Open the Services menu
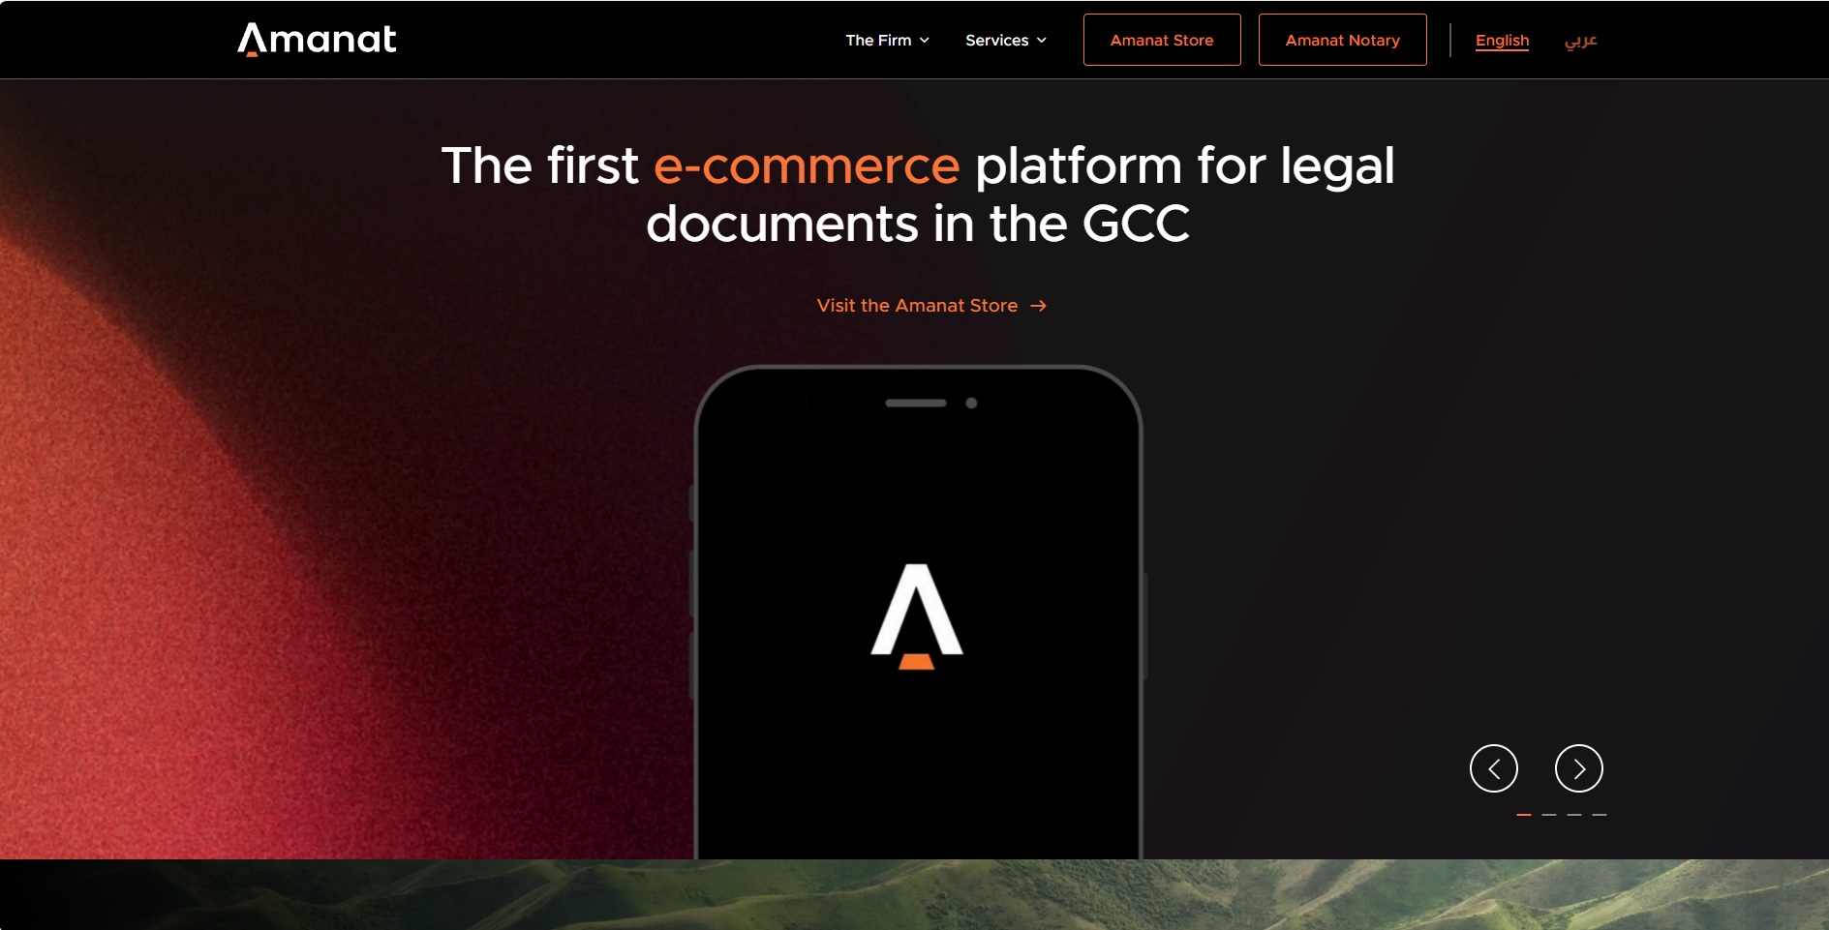Screen dimensions: 1829x930 click(x=1006, y=41)
